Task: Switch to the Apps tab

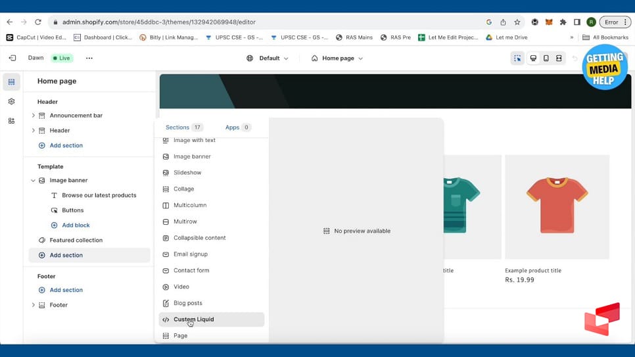Action: 237,128
